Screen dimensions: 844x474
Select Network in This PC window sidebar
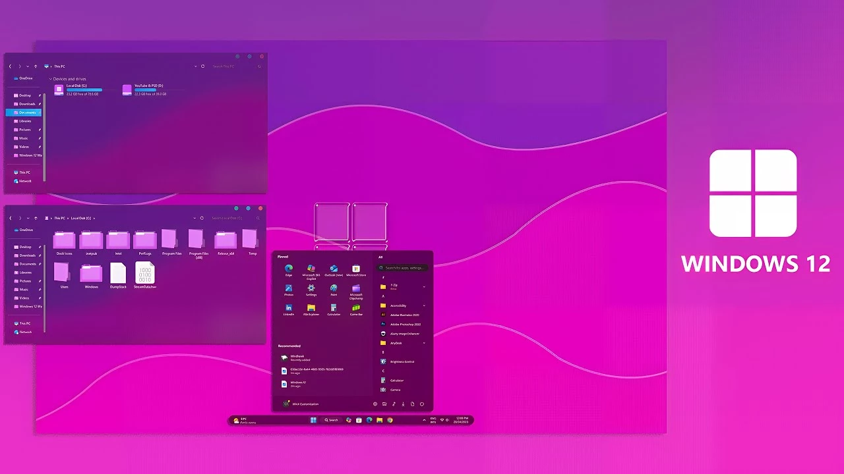[22, 181]
